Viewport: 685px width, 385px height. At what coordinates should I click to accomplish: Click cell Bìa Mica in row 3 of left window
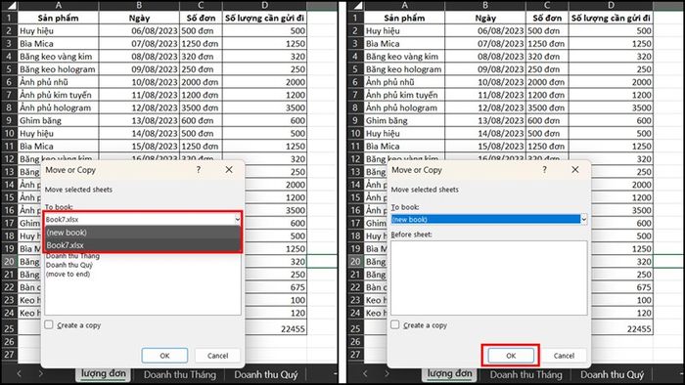[58, 44]
